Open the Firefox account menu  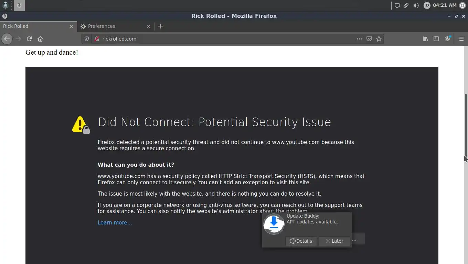[x=447, y=39]
